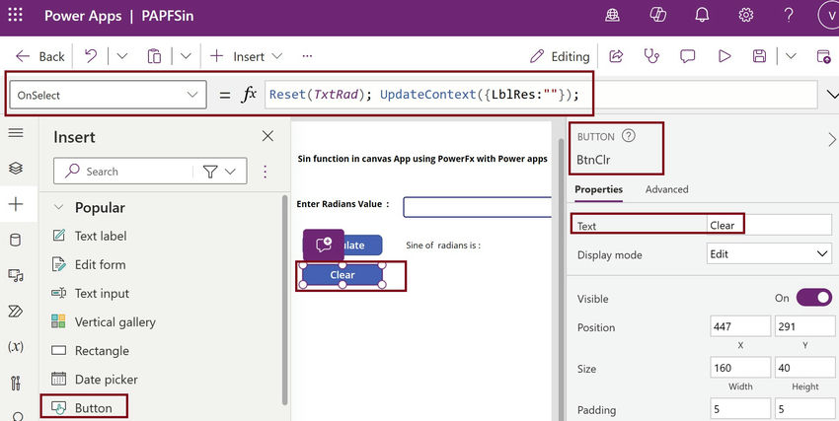Select the Clear button on canvas
Image resolution: width=839 pixels, height=421 pixels.
(x=343, y=275)
